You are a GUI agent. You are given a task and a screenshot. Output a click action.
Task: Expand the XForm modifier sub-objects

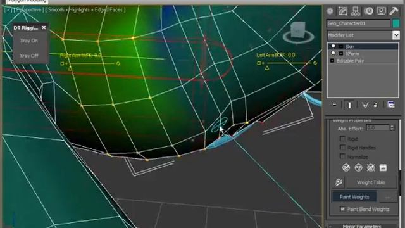341,53
